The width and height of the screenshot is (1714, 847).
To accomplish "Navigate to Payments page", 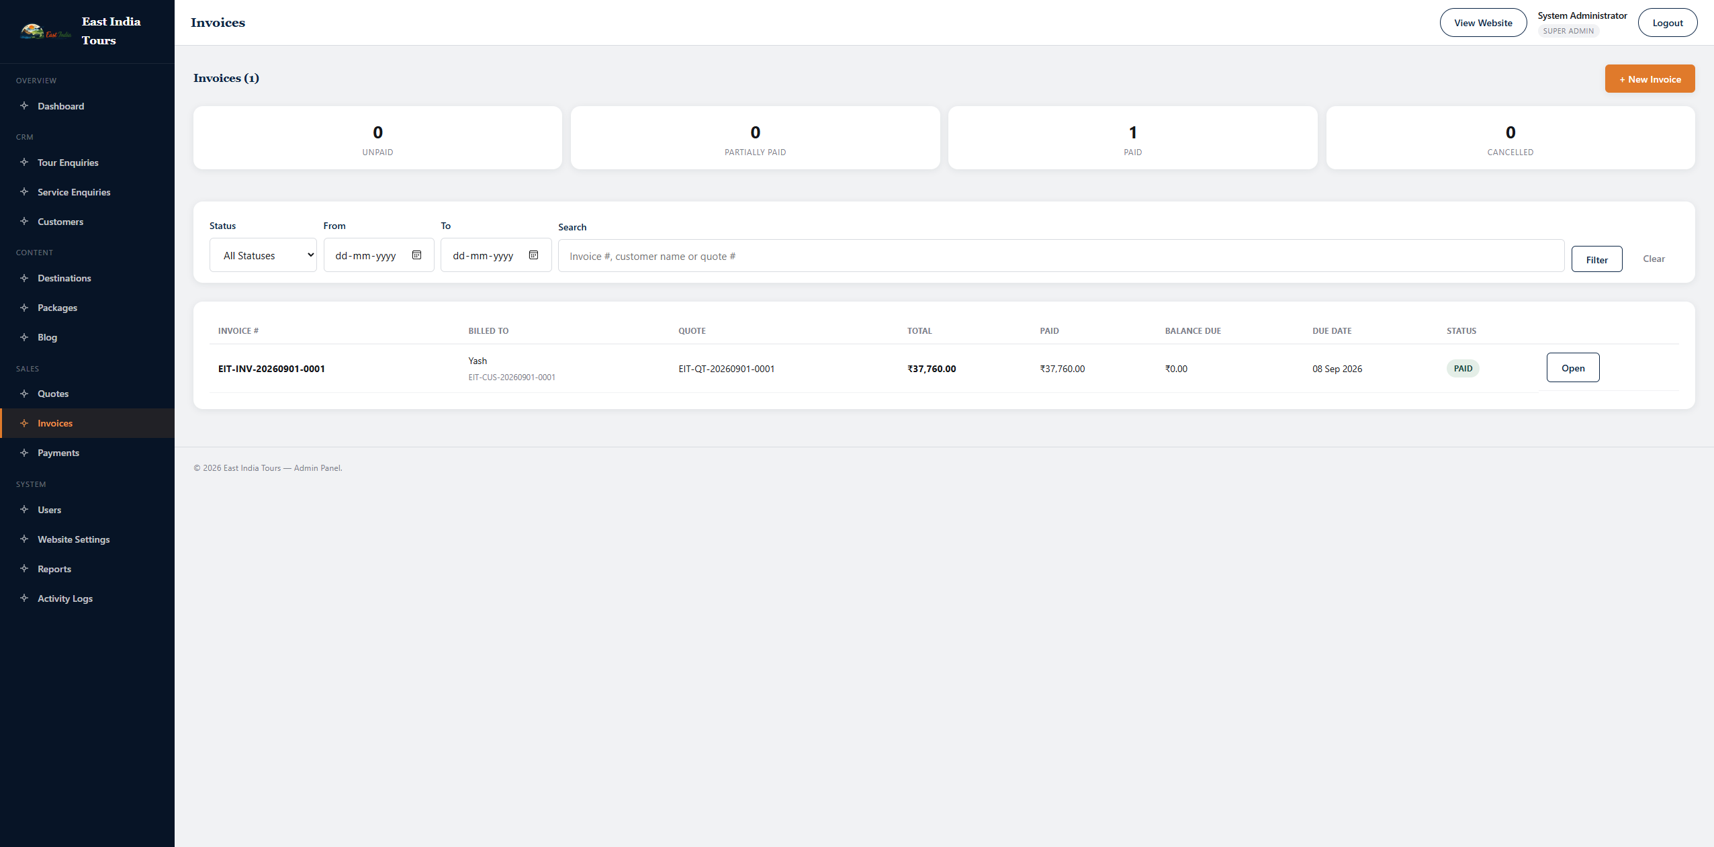I will pyautogui.click(x=87, y=453).
